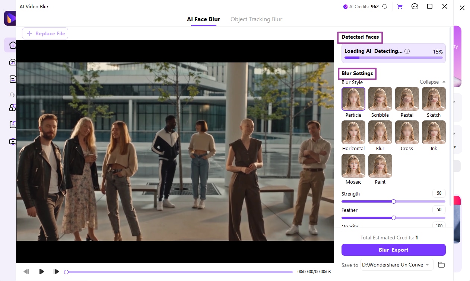
Task: Pick the Pastel blur style
Action: [x=407, y=99]
